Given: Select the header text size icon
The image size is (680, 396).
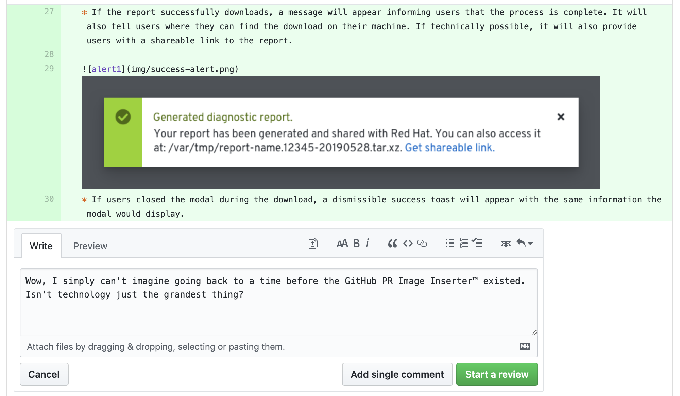Looking at the screenshot, I should coord(342,244).
